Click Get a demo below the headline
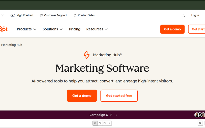205x128 pixels. (x=82, y=95)
